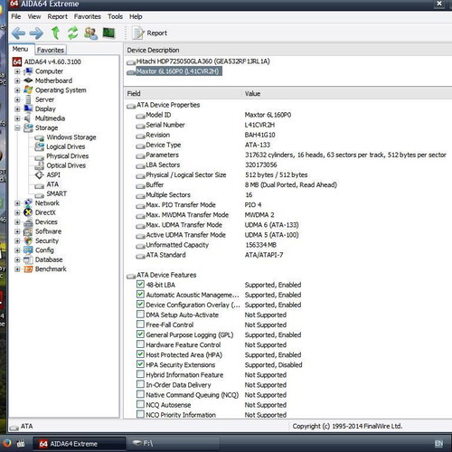Click the Config icon in tree

tap(28, 250)
